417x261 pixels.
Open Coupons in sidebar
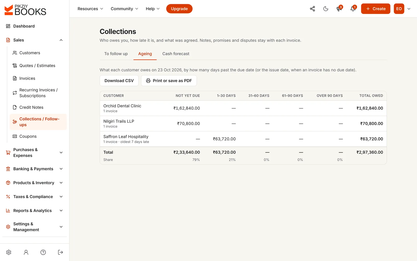point(38,136)
